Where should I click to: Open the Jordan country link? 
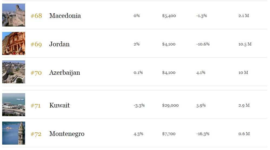click(x=59, y=44)
